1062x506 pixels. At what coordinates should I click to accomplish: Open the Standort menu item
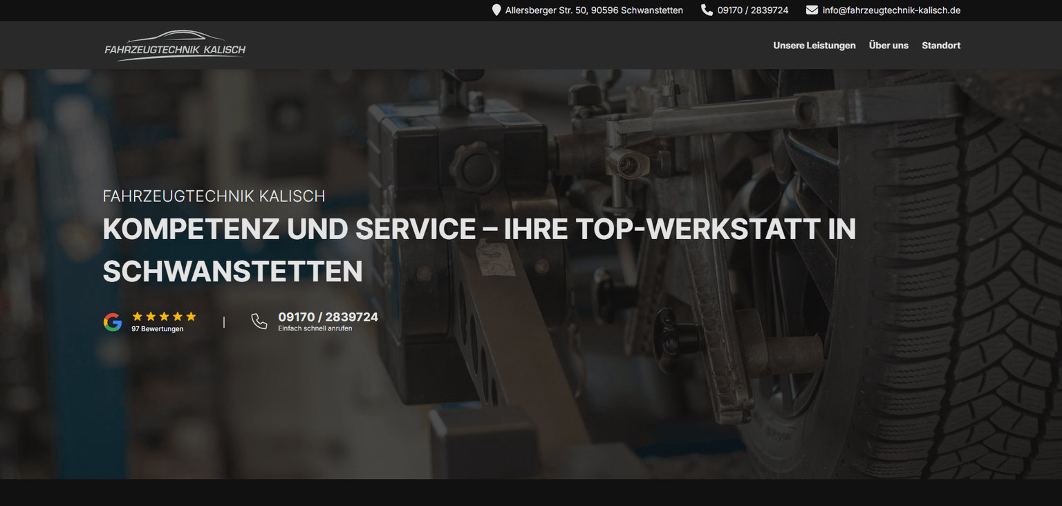[941, 46]
